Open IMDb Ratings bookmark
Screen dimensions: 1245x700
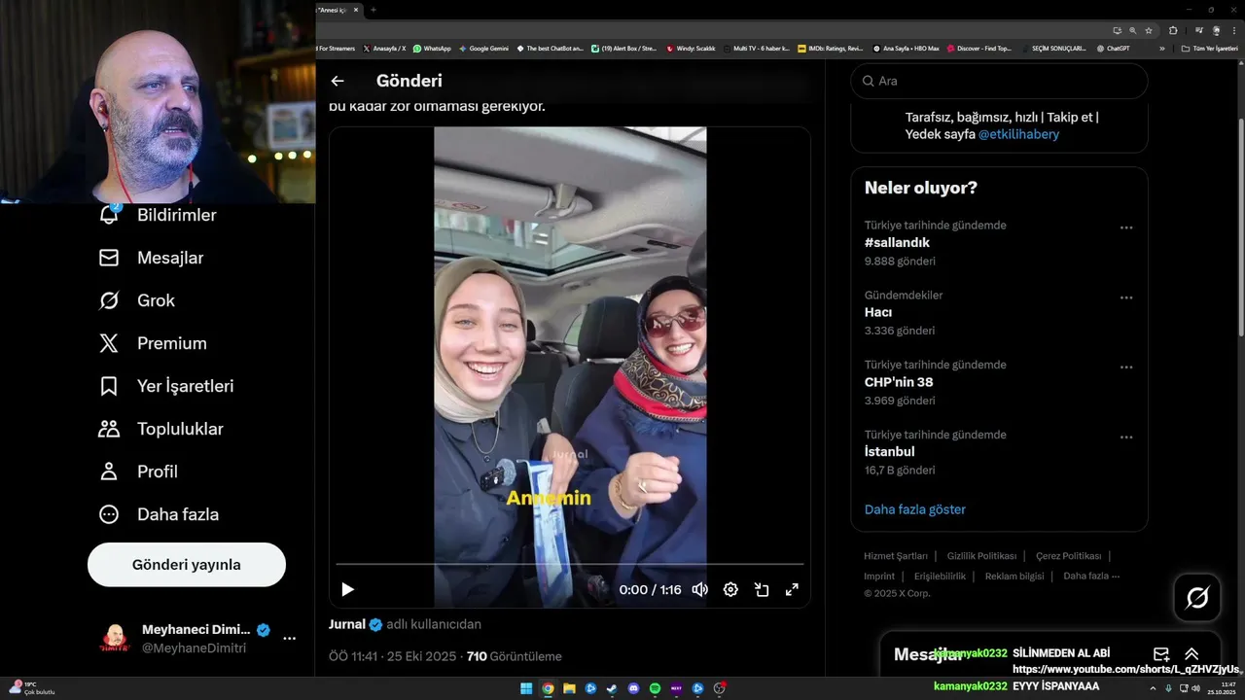click(831, 48)
